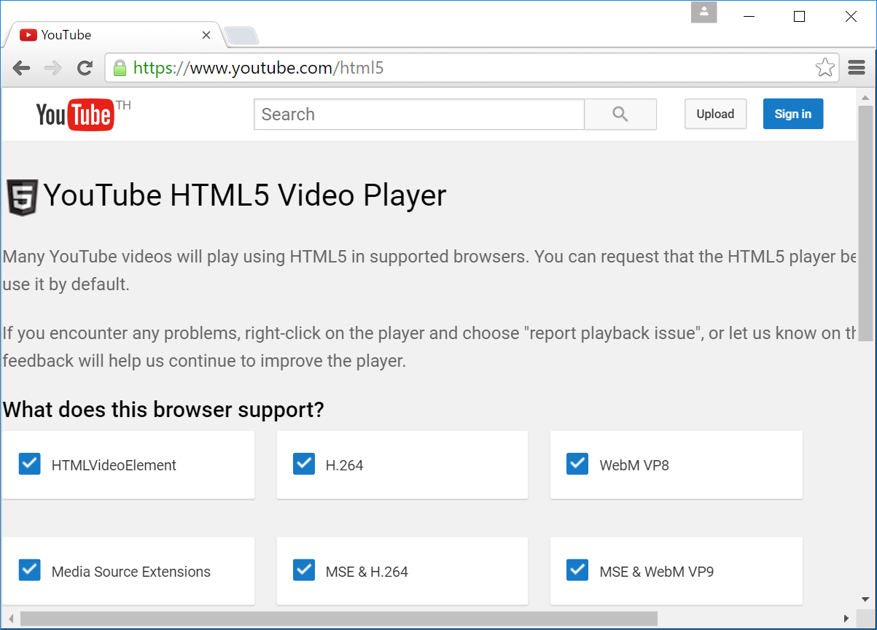Select the YouTube browser tab
Image resolution: width=877 pixels, height=630 pixels.
(113, 34)
